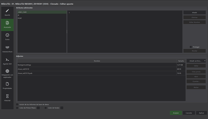Enable Excluir de los informes de base de datos
This screenshot has height=119, width=208.
(17, 105)
